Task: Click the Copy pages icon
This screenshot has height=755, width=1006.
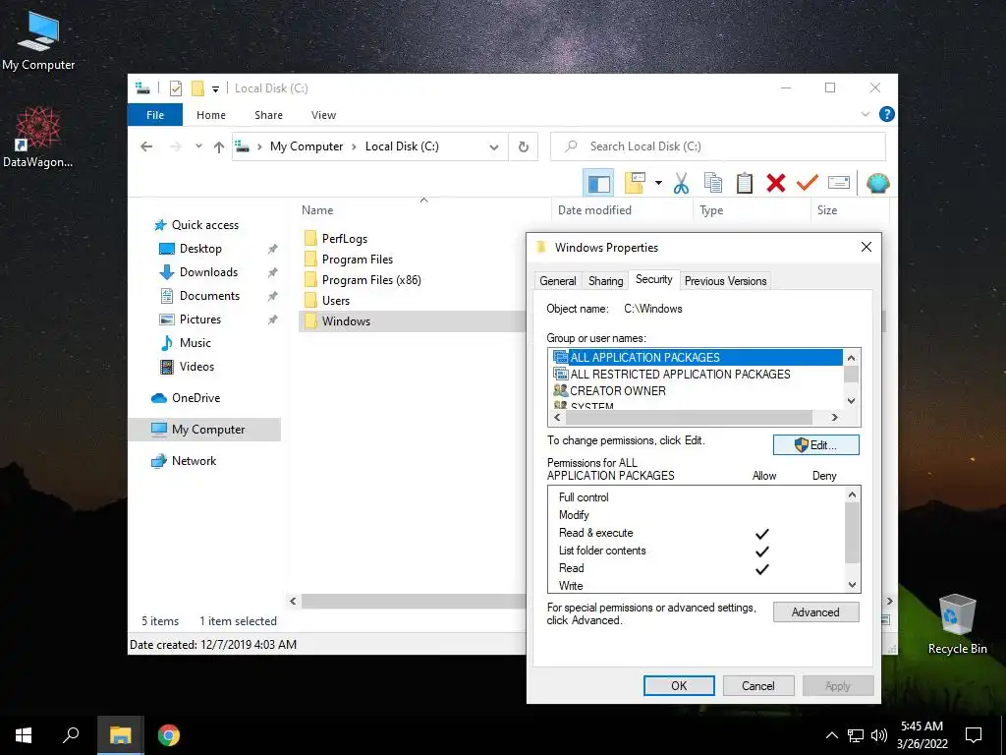Action: click(x=712, y=183)
